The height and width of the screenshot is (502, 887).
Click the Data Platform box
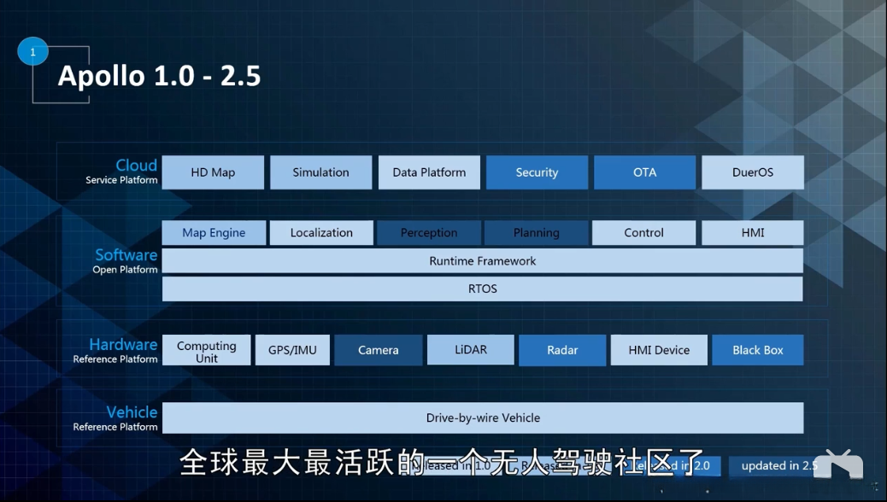point(429,172)
